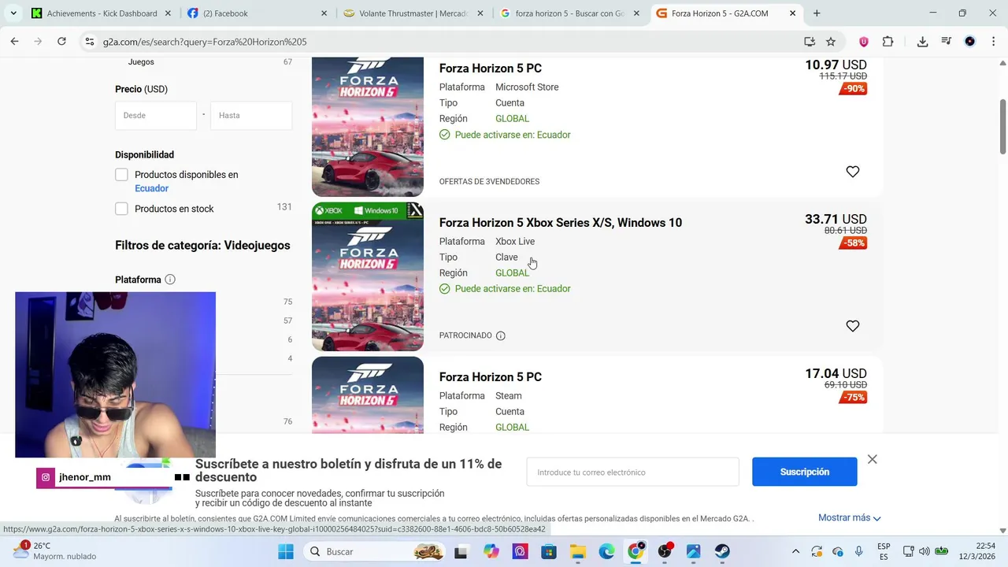Switch to the forza horizon 5 Google tab
The width and height of the screenshot is (1008, 567).
tap(569, 13)
